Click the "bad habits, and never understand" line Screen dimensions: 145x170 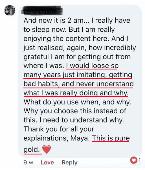[79, 84]
